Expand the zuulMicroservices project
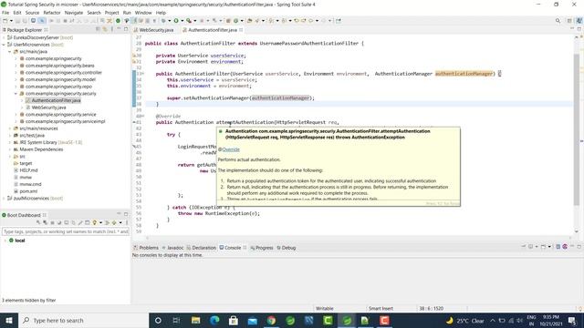584x328 pixels. point(4,199)
